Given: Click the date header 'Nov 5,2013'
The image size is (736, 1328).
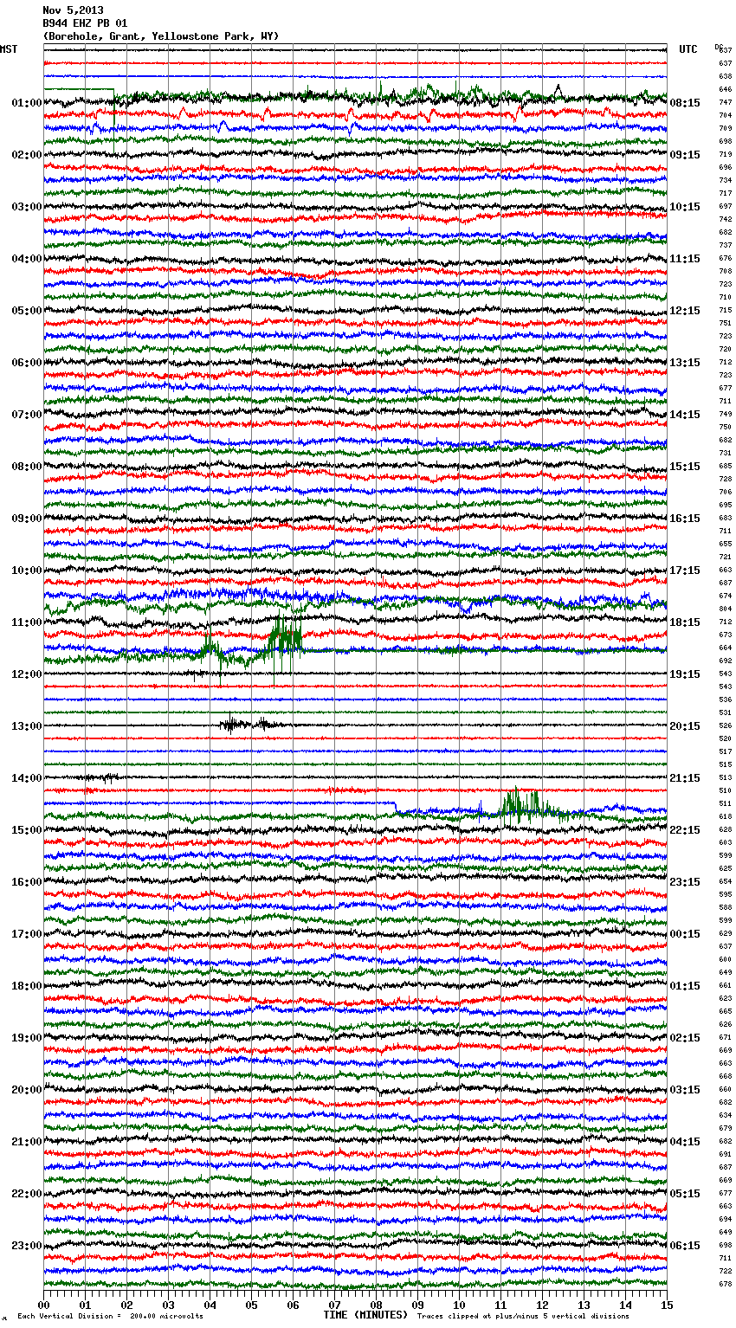Looking at the screenshot, I should coord(73,10).
